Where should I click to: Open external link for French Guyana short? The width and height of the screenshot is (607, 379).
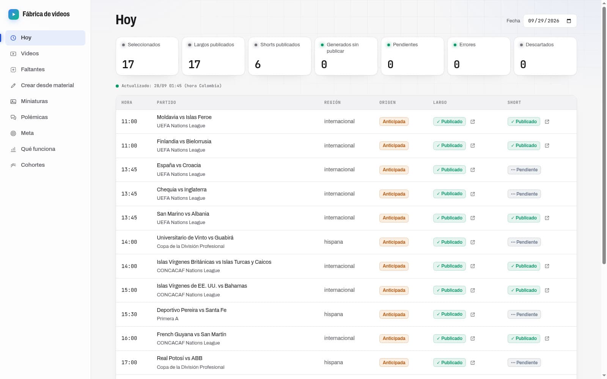547,338
